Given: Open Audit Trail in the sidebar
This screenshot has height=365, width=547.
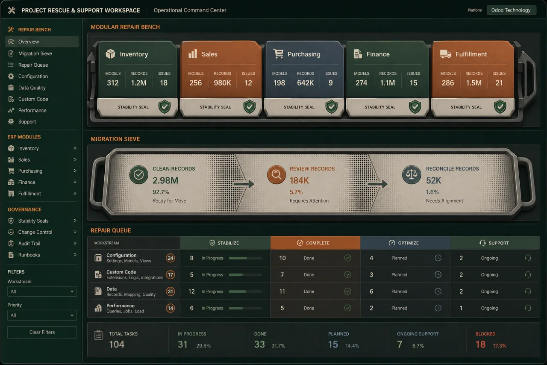Looking at the screenshot, I should [x=42, y=244].
